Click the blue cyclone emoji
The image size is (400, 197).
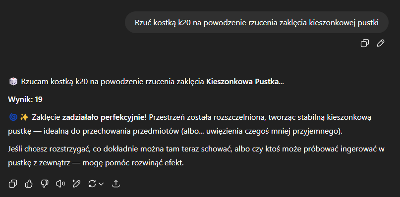(13, 117)
